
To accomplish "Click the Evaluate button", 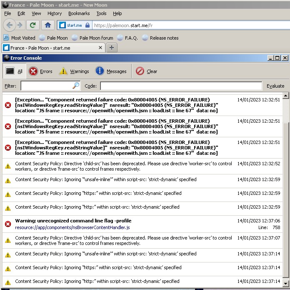I will (275, 86).
